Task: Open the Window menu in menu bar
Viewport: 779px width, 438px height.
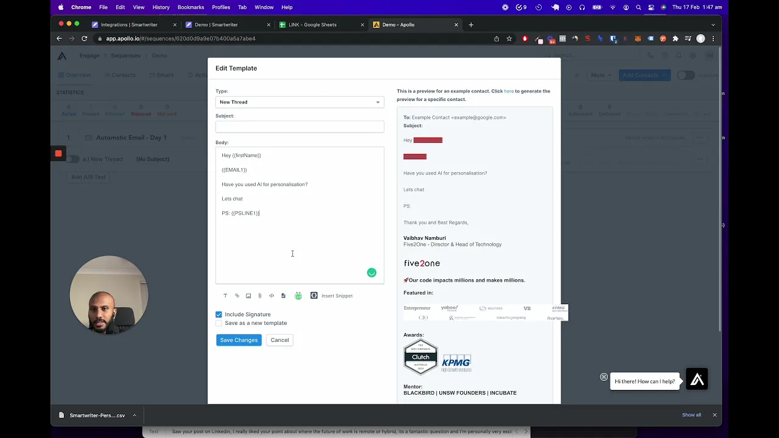Action: point(264,7)
